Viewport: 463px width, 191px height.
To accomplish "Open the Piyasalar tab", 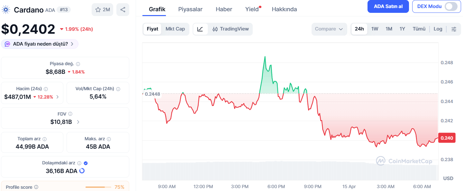I will coord(190,9).
